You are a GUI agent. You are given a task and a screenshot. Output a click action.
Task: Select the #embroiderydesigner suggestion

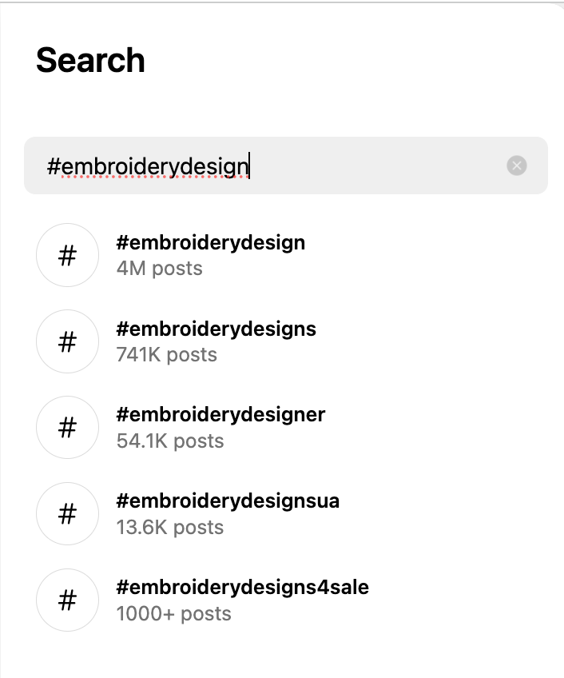click(x=220, y=415)
